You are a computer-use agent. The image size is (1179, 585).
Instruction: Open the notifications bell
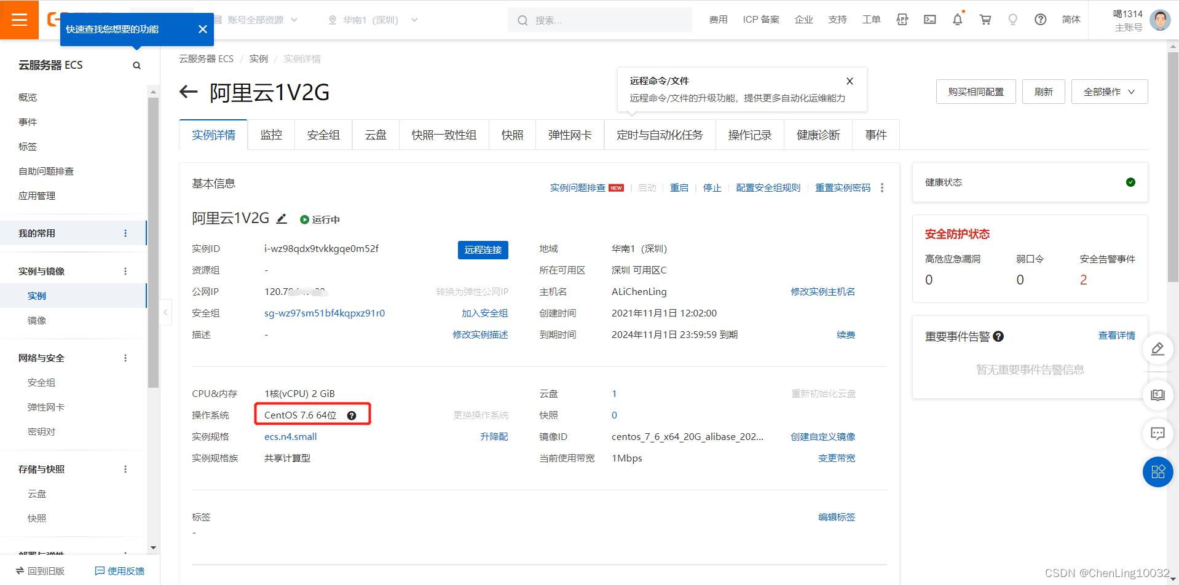click(958, 20)
